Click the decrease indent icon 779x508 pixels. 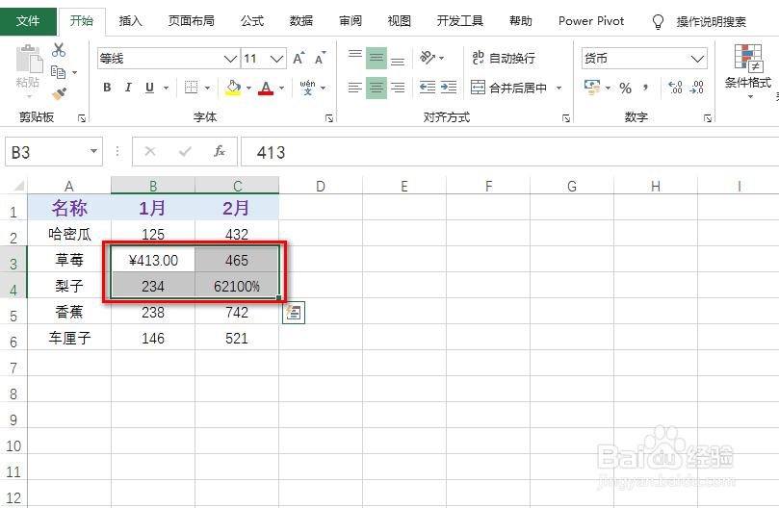(427, 88)
